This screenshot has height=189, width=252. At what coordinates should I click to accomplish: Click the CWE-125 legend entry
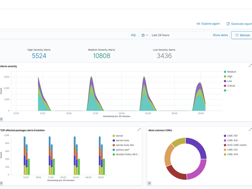pyautogui.click(x=231, y=150)
